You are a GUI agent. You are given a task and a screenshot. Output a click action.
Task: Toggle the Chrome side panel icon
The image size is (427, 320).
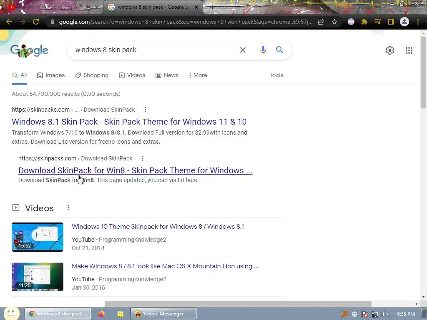point(391,22)
